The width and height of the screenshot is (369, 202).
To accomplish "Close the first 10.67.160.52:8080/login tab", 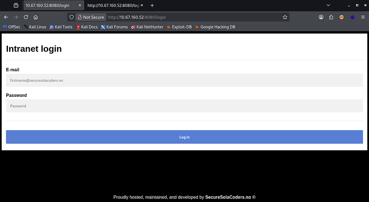I will pyautogui.click(x=80, y=5).
